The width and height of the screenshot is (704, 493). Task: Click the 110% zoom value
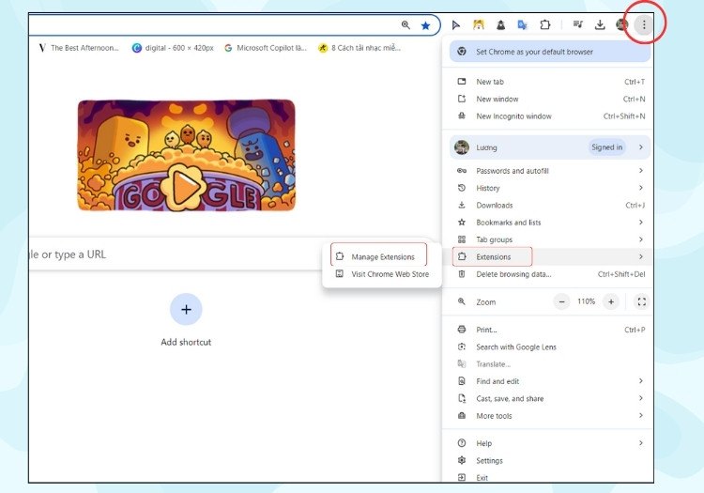point(586,301)
